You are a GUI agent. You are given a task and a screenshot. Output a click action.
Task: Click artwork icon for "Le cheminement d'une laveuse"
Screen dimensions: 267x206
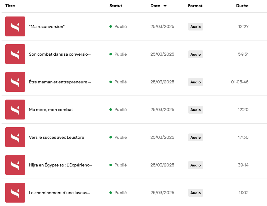pyautogui.click(x=15, y=193)
